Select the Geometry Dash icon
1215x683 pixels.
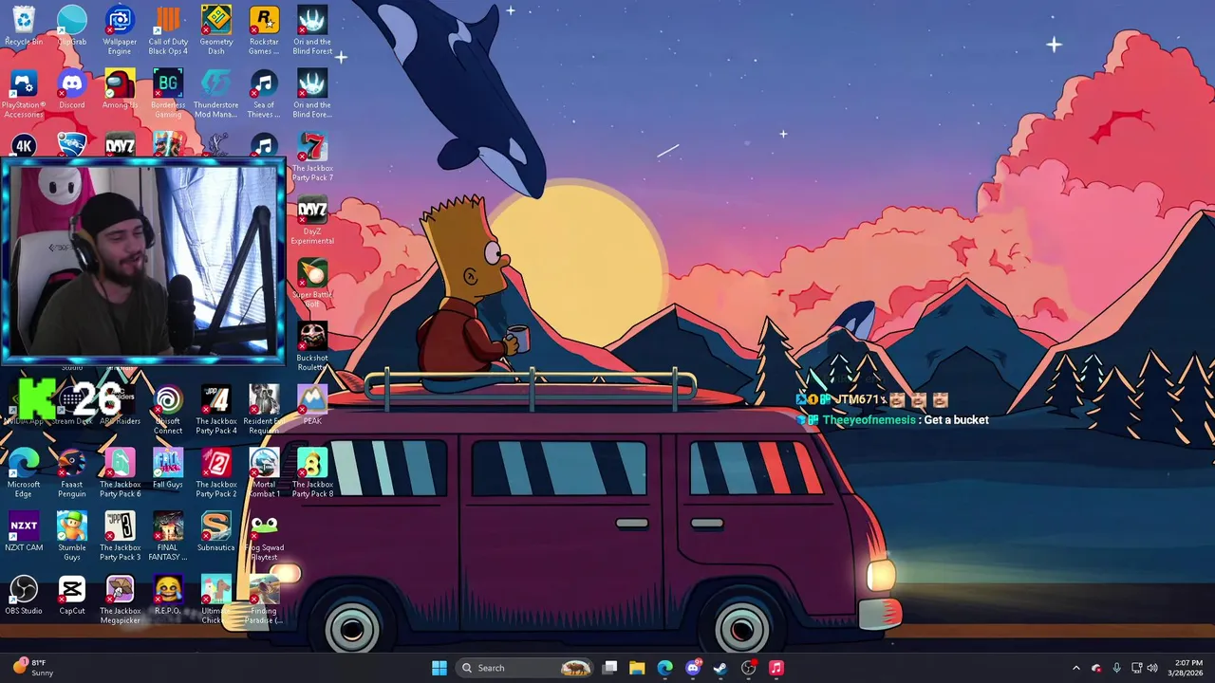pos(215,30)
